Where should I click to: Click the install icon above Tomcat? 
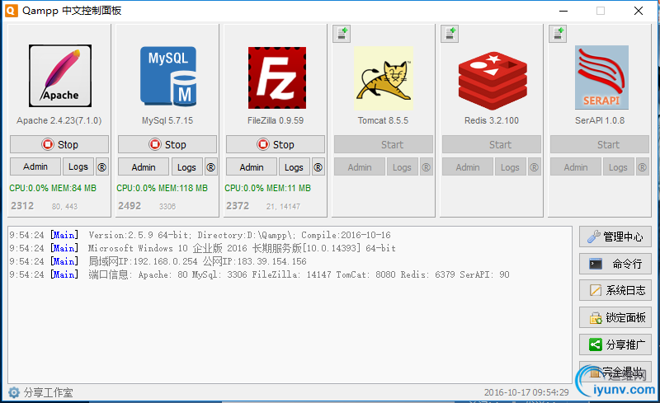point(342,34)
